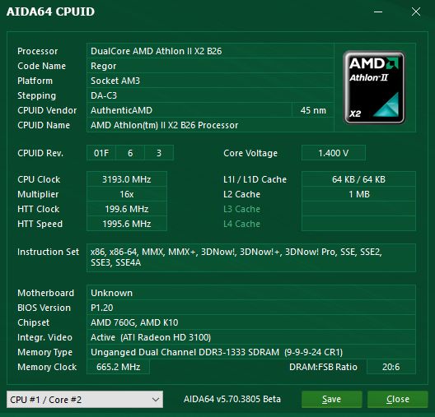This screenshot has height=417, width=435.
Task: Click the DRAM:FSB ratio value '20:6'
Action: [391, 367]
